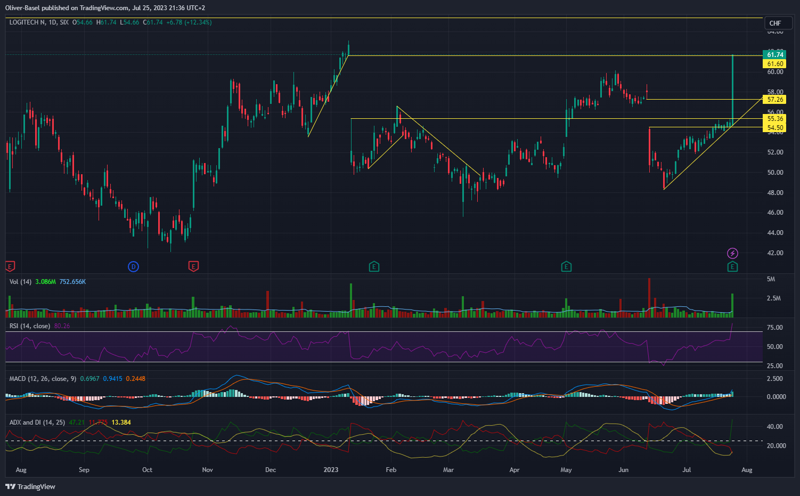Click the yellow 61.60 price level label

(774, 64)
